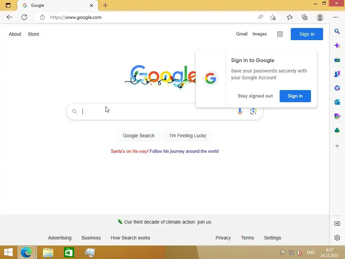
Task: Open Outlook icon in Edge sidebar
Action: coord(337,102)
